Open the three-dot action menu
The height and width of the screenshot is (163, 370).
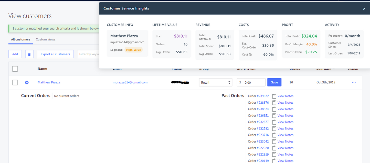(x=354, y=82)
